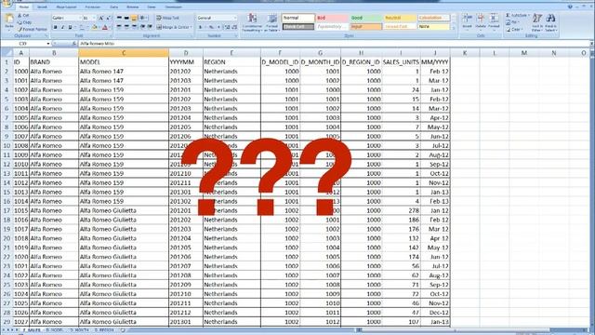Click the Top Align icon
The height and width of the screenshot is (335, 595).
pos(119,18)
